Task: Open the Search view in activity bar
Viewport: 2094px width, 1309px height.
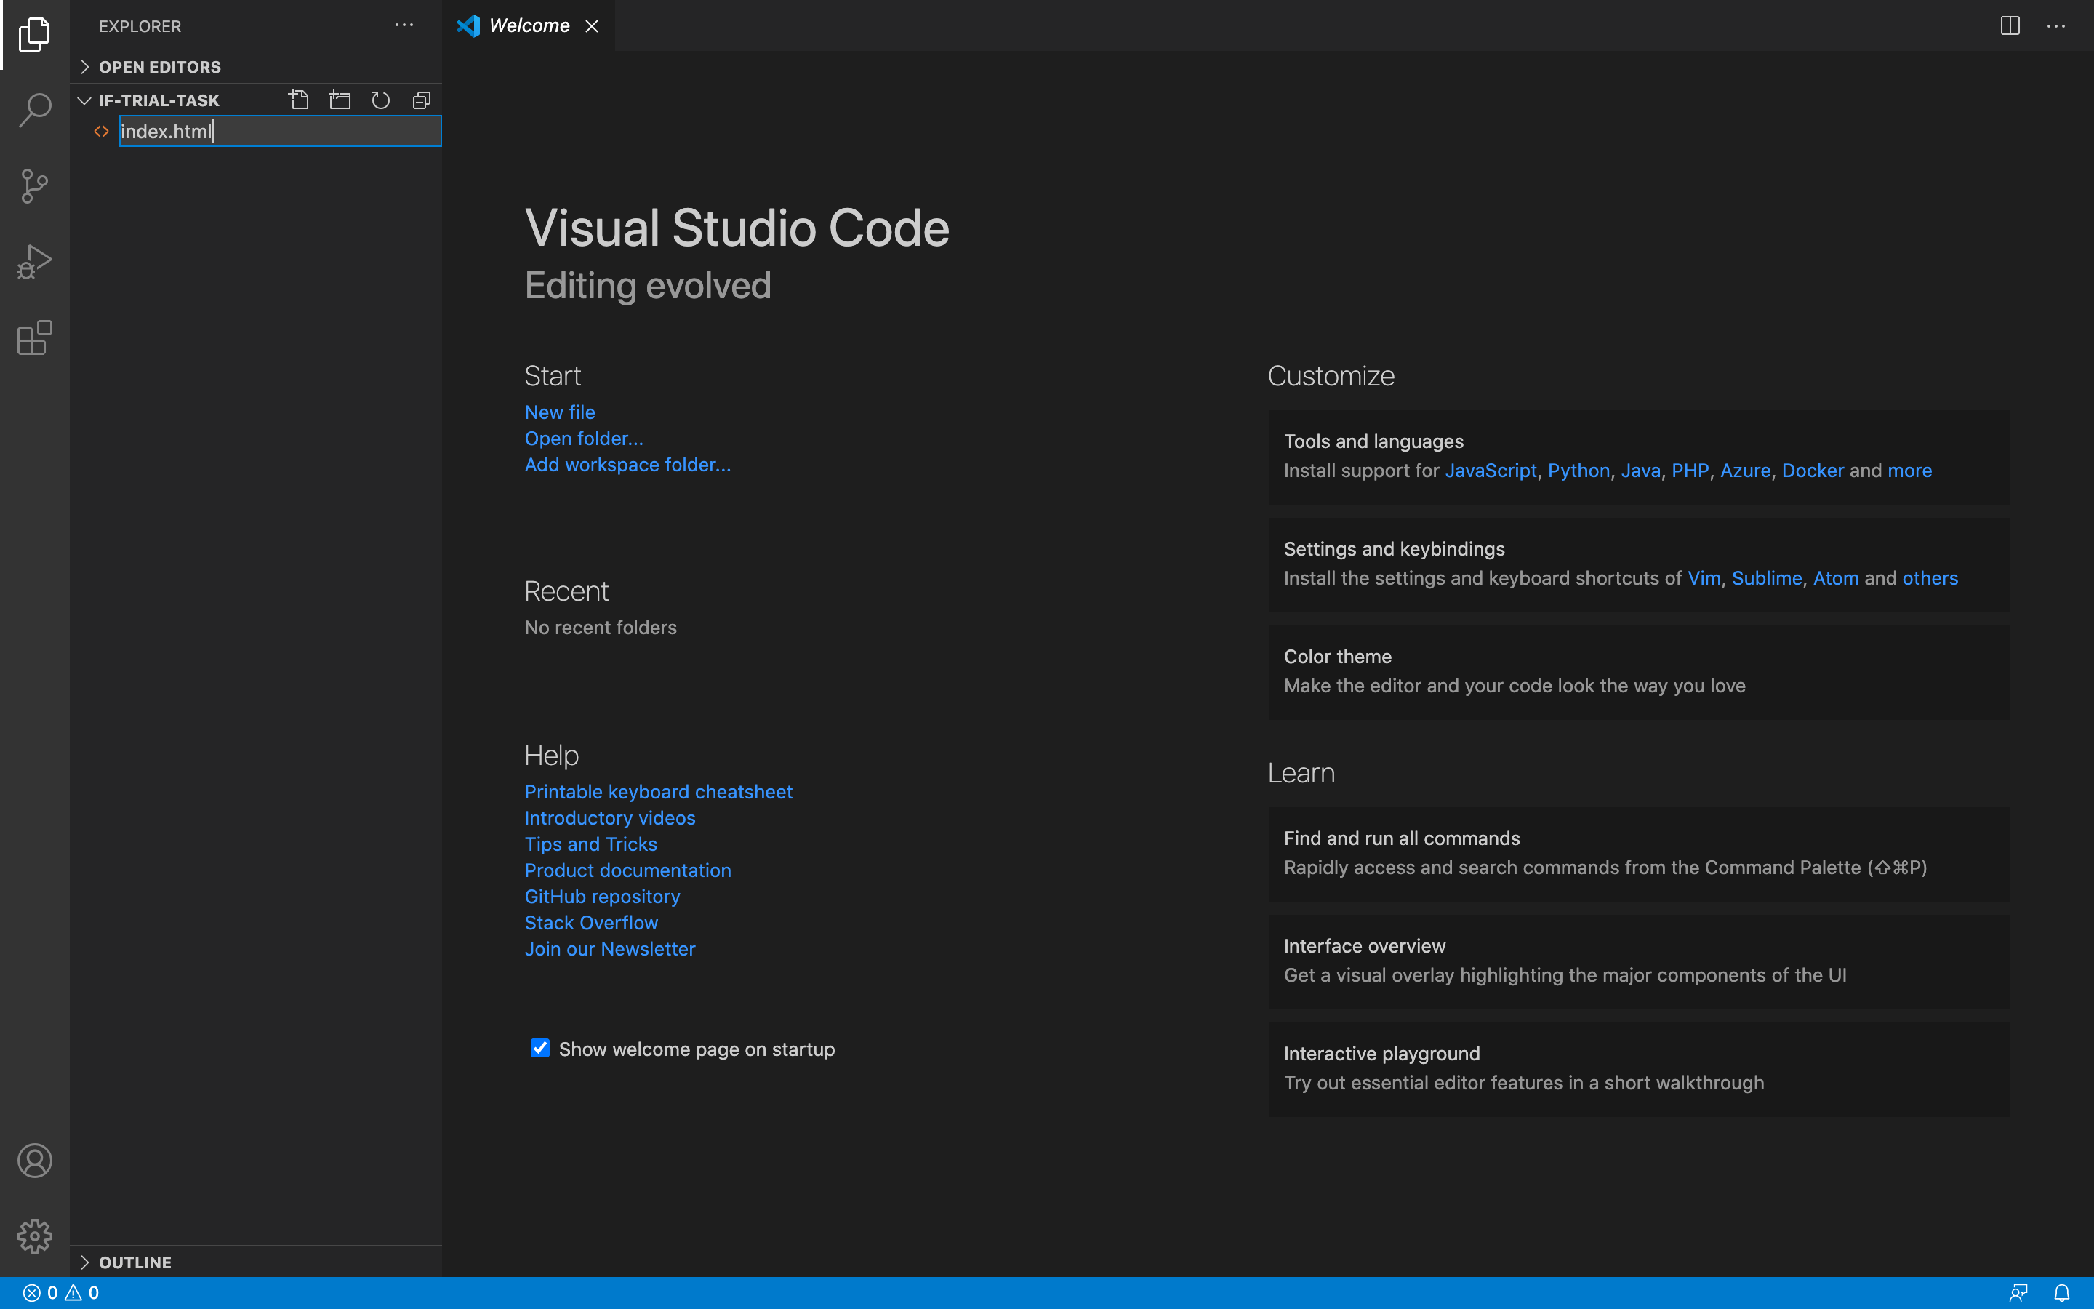Action: [35, 110]
